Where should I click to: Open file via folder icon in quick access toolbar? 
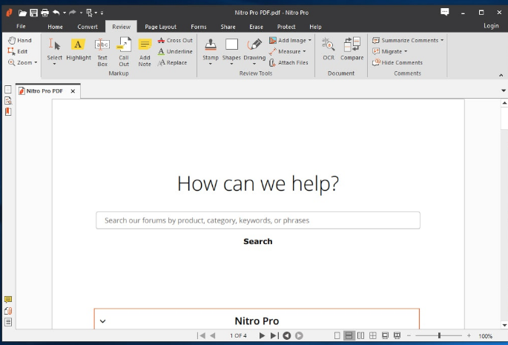click(x=22, y=13)
